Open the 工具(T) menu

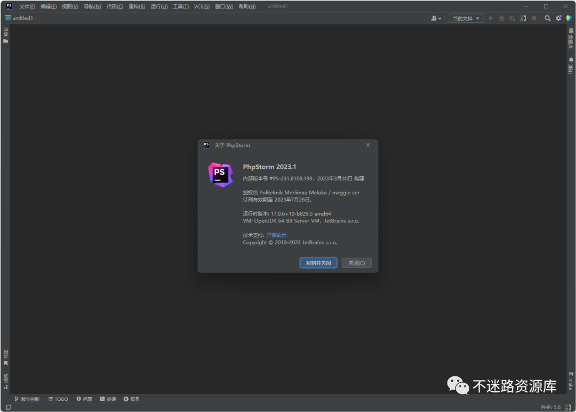pos(180,6)
